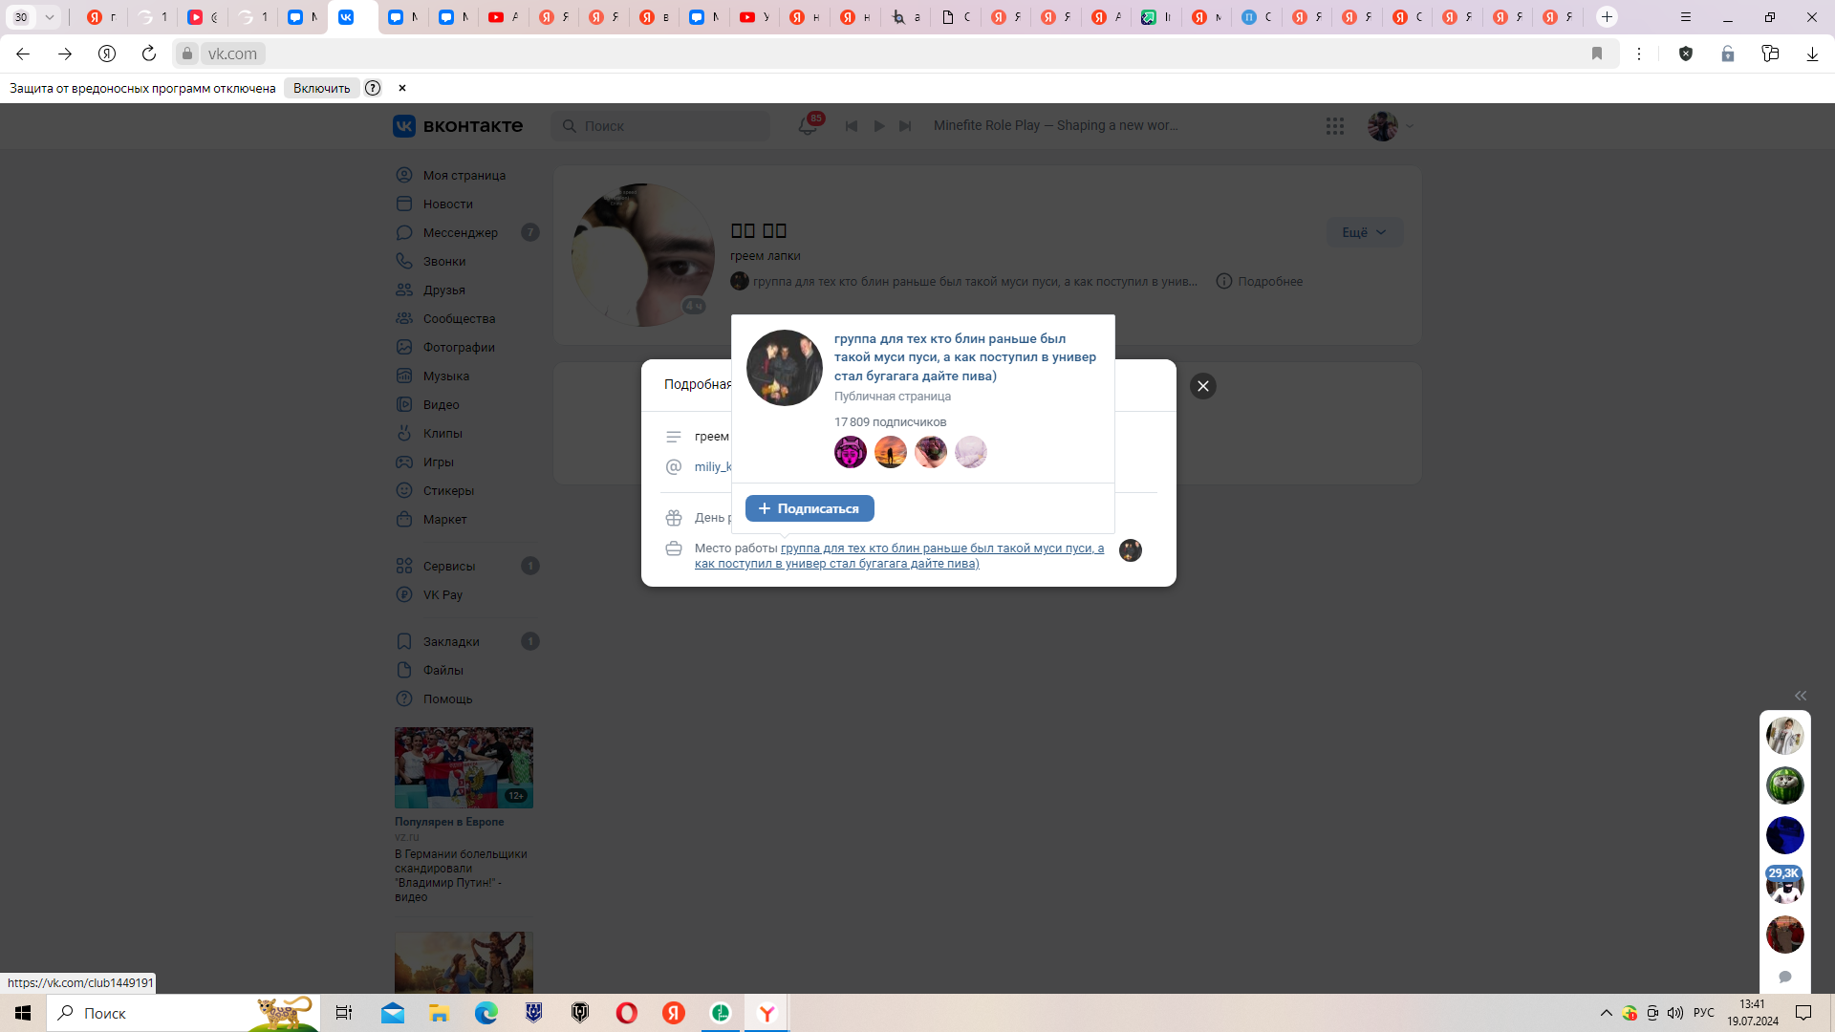Click the Закладки sidebar item
The image size is (1835, 1032).
[451, 642]
